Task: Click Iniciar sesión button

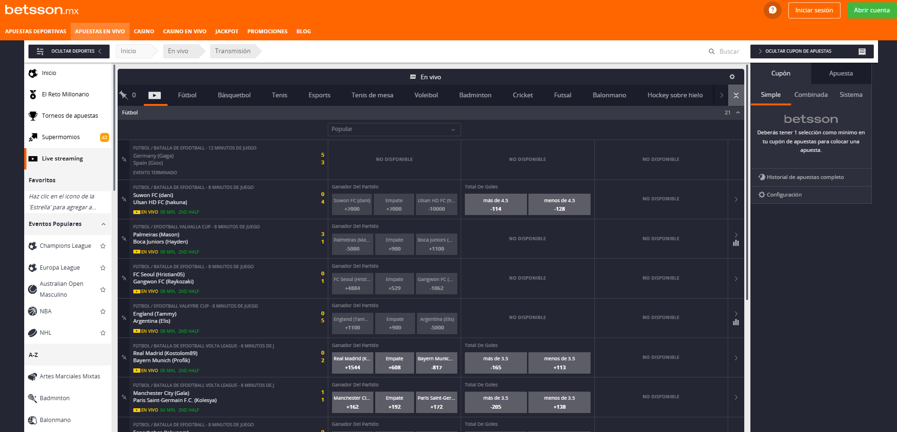Action: click(x=814, y=10)
